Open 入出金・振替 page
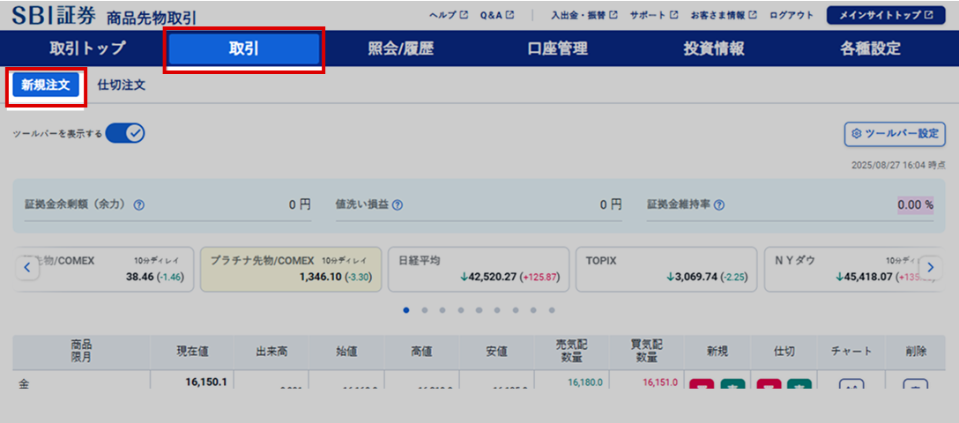Screen dimensions: 959x423 (x=584, y=15)
